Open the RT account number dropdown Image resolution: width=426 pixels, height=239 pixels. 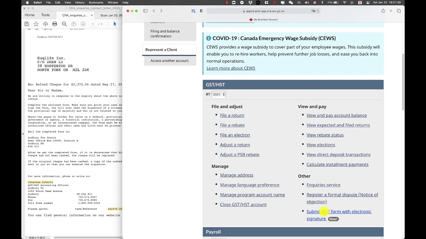(x=219, y=95)
